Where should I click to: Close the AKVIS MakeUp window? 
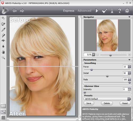(130, 3)
